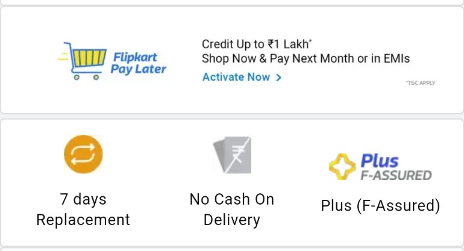Tap the partially visible card at top edge
464x251 pixels.
click(x=232, y=2)
